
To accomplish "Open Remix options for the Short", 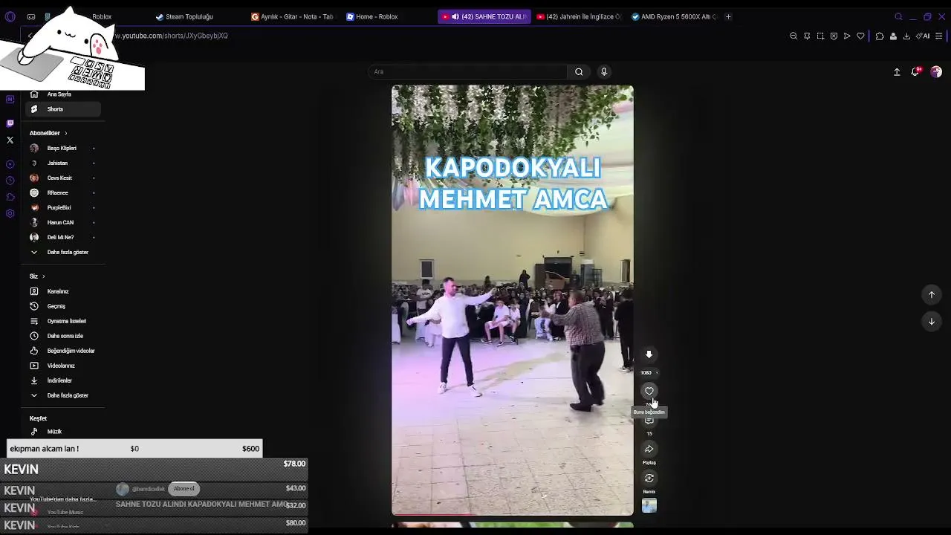I will pyautogui.click(x=649, y=478).
